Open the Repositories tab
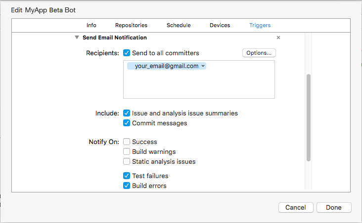Viewport: 362px width, 223px height. coord(131,25)
